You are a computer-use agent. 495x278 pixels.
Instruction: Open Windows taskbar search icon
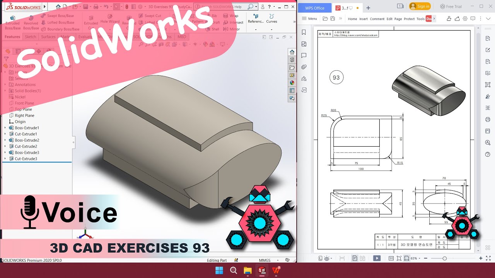click(234, 270)
